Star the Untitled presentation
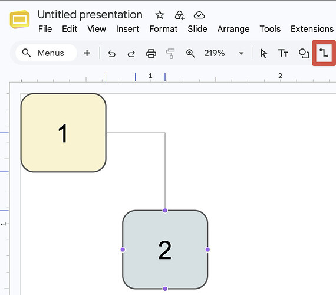 160,15
